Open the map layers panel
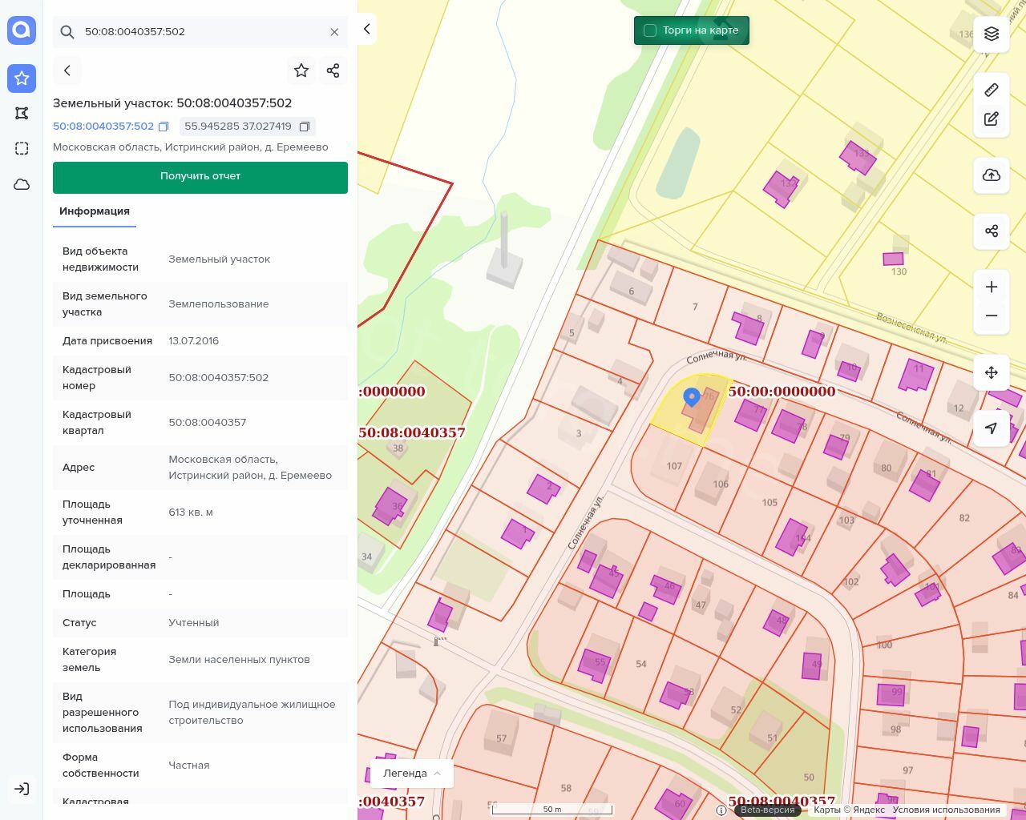The height and width of the screenshot is (820, 1026). (992, 34)
